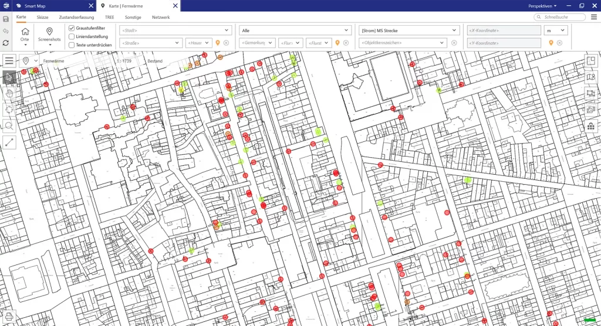Click the print icon at bottom left
601x326 pixels.
coord(9,317)
